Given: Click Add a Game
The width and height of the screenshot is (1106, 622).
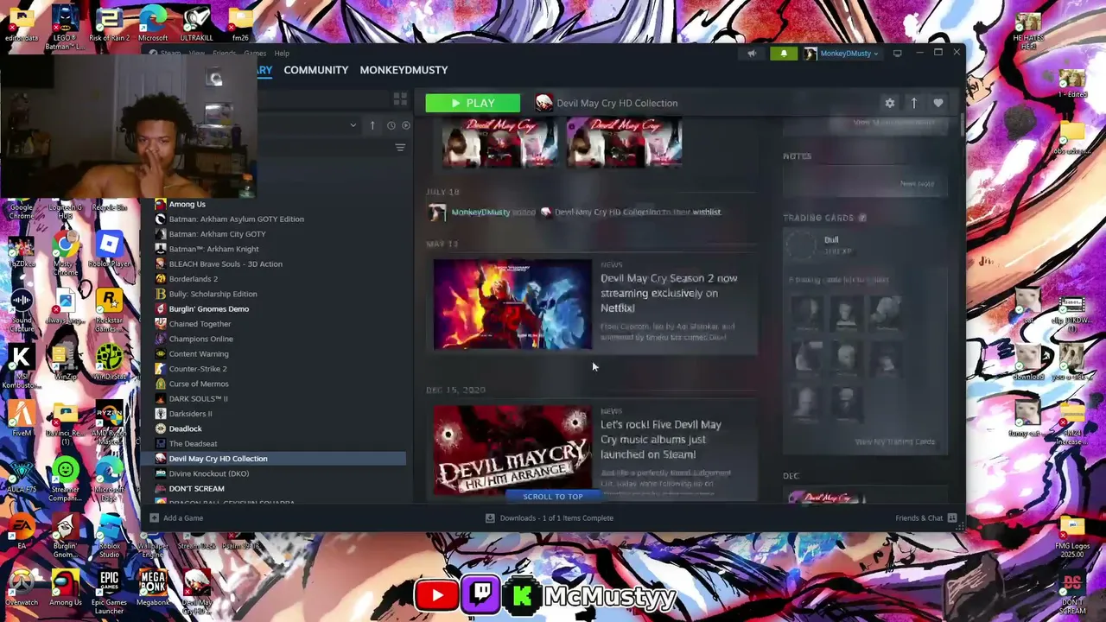Looking at the screenshot, I should pyautogui.click(x=177, y=518).
